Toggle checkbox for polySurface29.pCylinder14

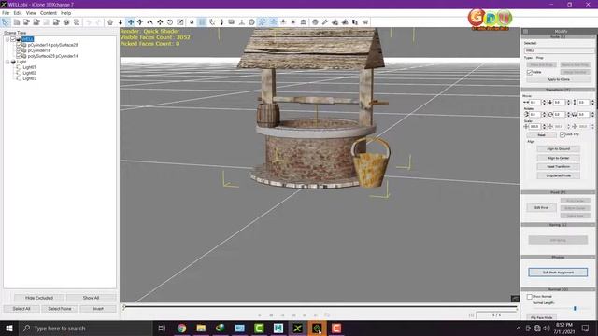click(19, 56)
